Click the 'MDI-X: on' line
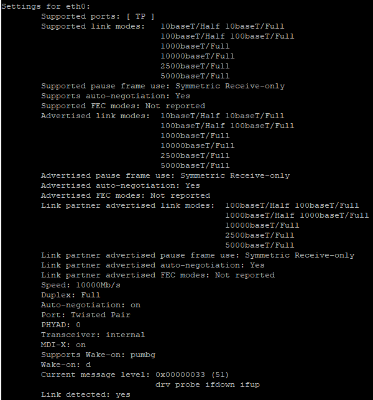Viewport: 373px width, 400px height. (x=63, y=345)
